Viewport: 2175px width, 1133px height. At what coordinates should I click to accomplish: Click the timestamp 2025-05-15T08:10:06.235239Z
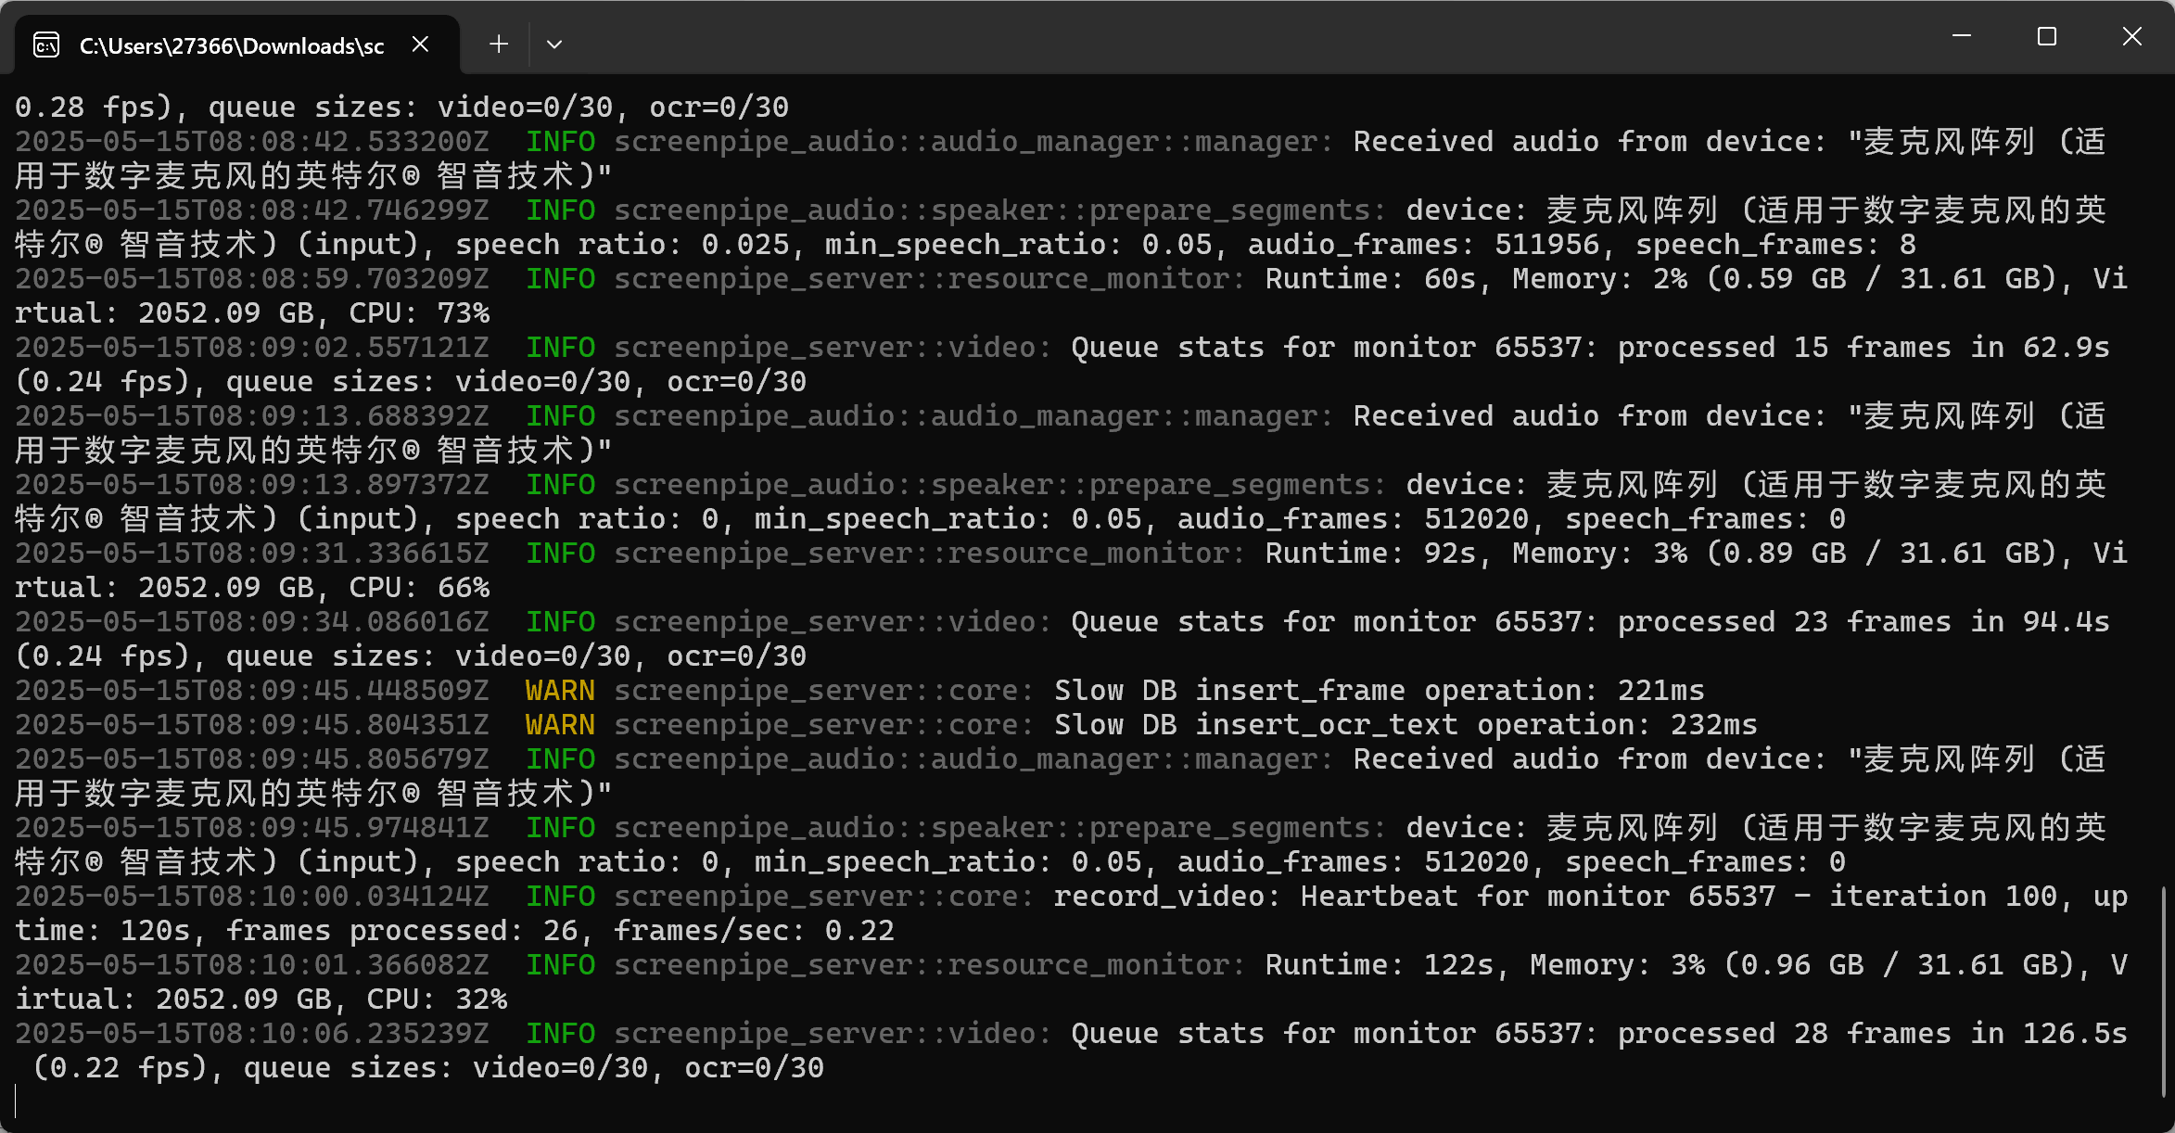pos(251,1034)
